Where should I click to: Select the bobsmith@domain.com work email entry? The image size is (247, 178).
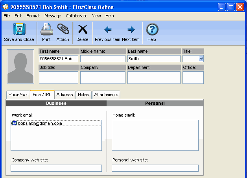[40, 123]
